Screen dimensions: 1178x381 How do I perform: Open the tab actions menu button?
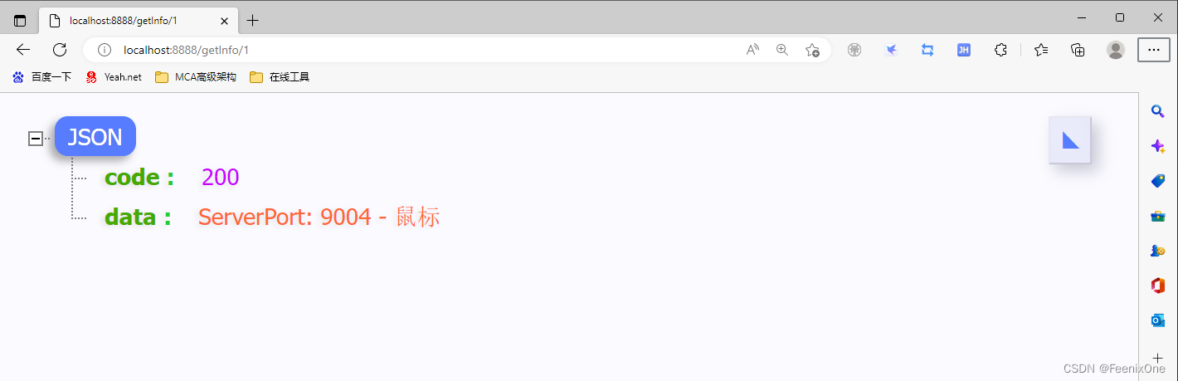pyautogui.click(x=20, y=20)
